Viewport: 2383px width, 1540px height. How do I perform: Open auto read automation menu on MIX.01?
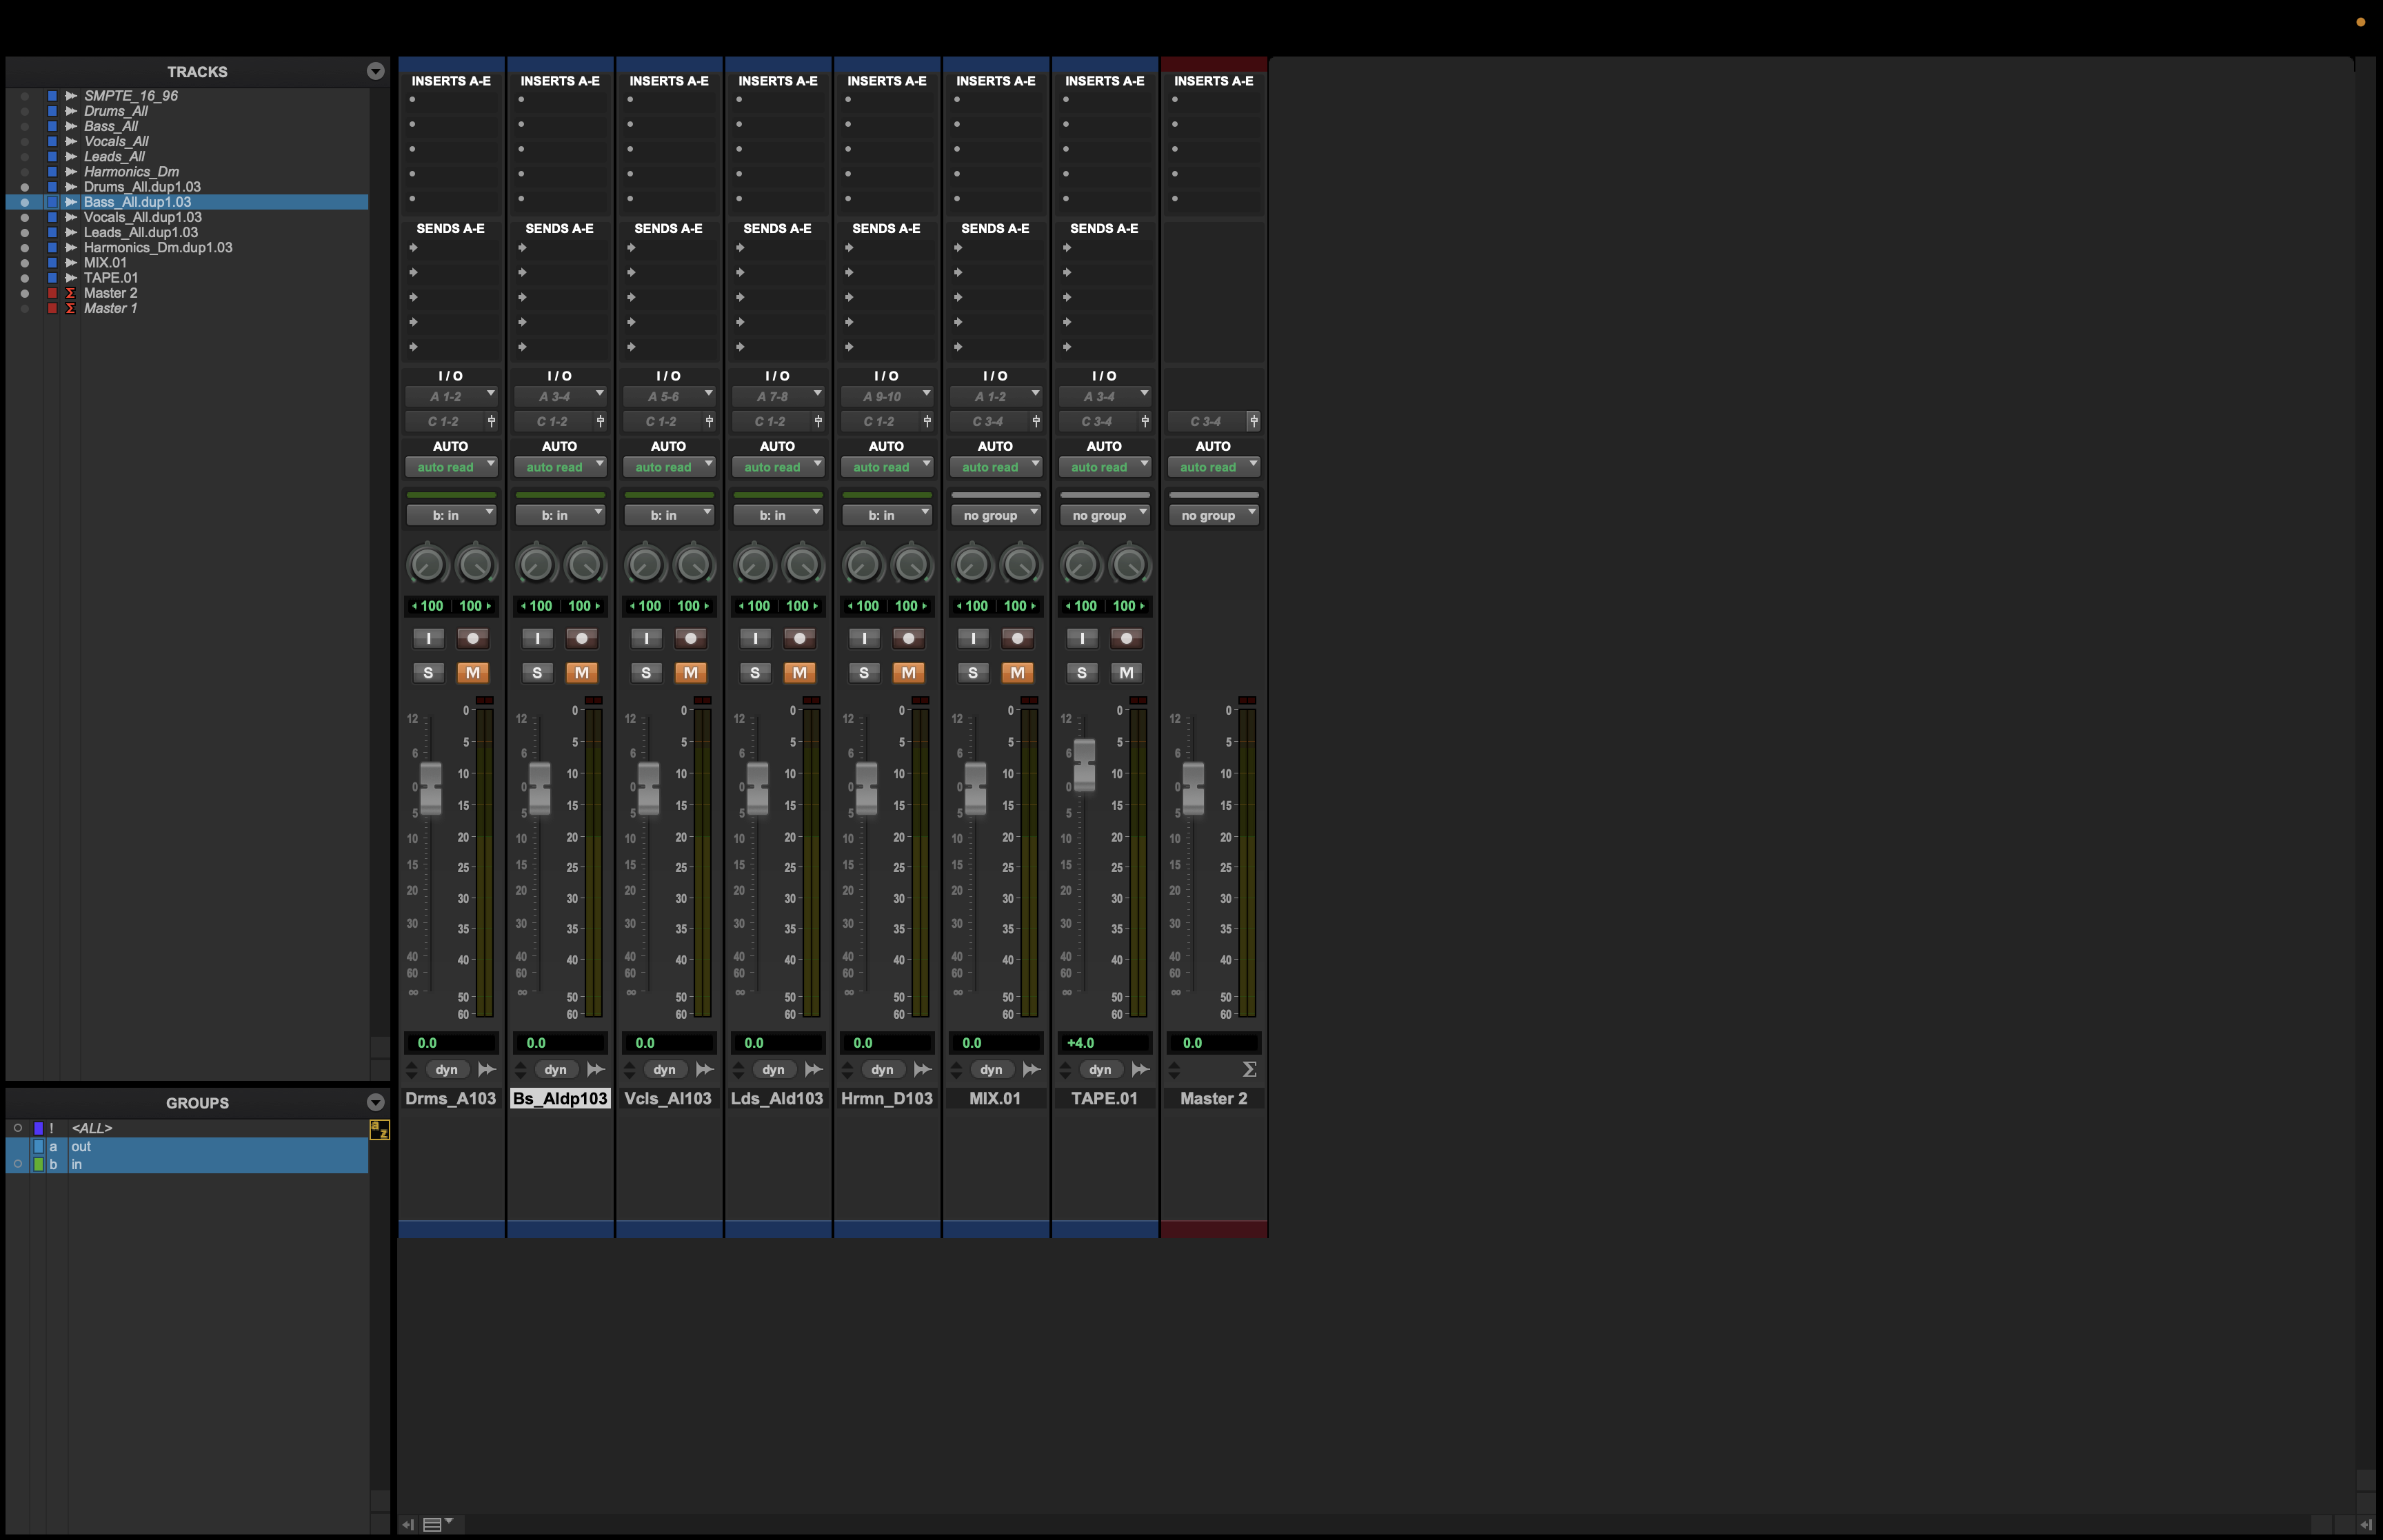coord(995,467)
